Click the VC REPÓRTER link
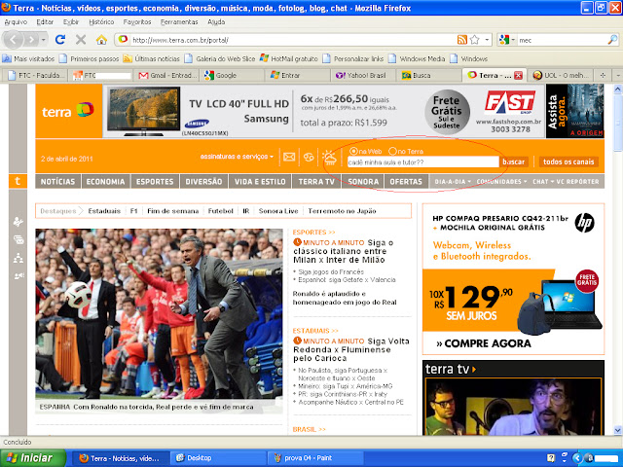The width and height of the screenshot is (623, 467). (577, 182)
